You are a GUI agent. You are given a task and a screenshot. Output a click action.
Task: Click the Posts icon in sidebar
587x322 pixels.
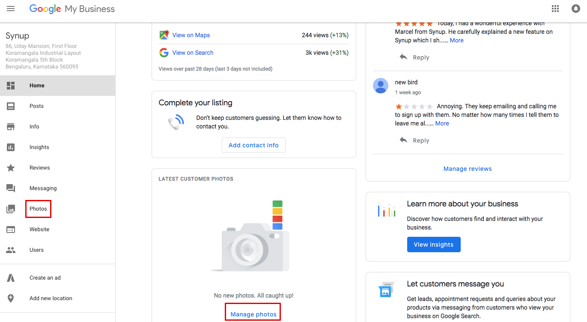11,106
